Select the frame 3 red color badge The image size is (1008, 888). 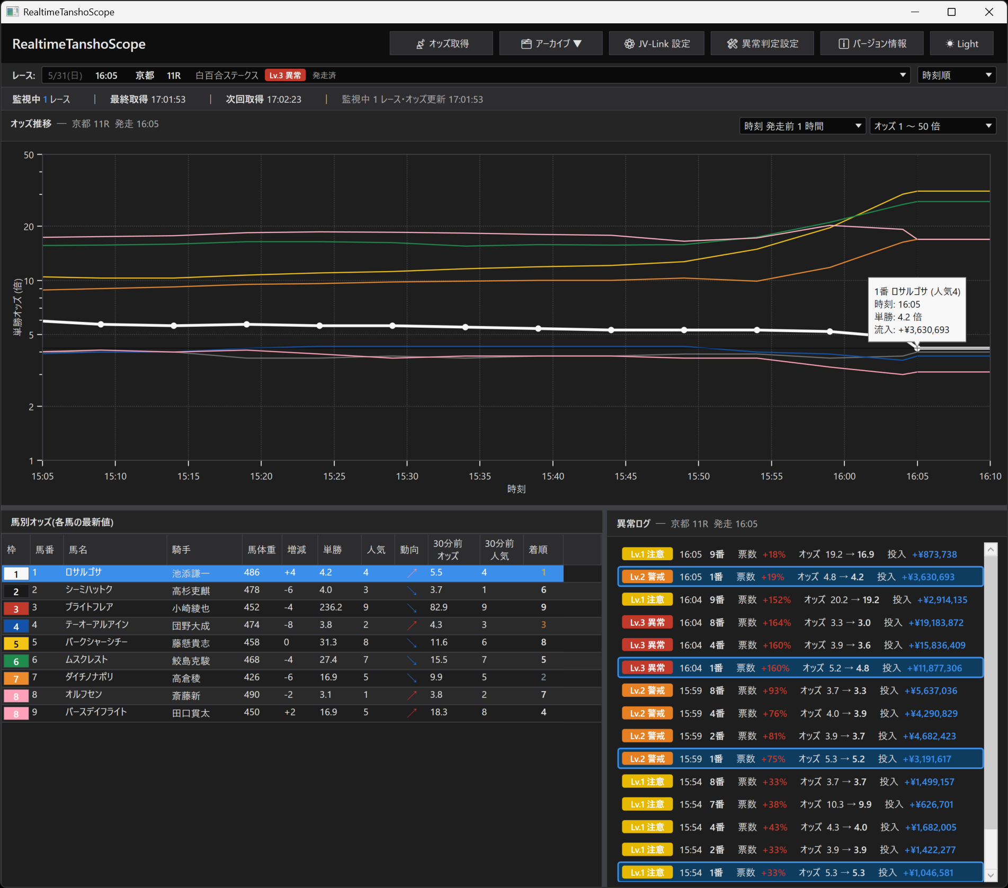click(x=16, y=609)
